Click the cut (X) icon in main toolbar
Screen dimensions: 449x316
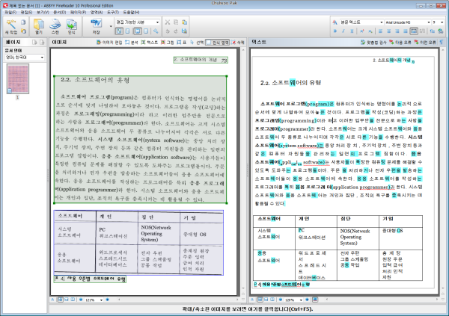[x=168, y=22]
